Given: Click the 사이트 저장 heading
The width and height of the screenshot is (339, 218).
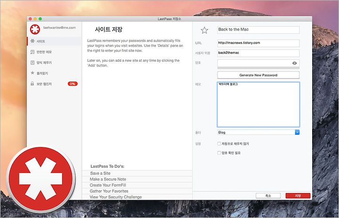Looking at the screenshot, I should pos(109,29).
